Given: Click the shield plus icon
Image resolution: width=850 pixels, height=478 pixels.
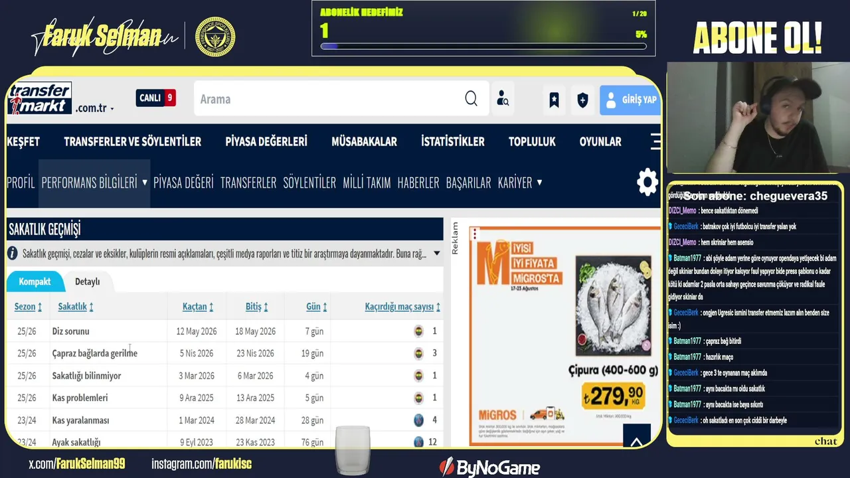Looking at the screenshot, I should (x=582, y=100).
